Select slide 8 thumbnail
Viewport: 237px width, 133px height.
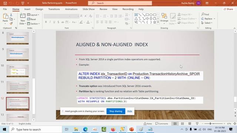[17, 38]
